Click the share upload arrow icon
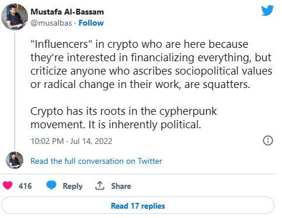282x218 pixels. coord(100,185)
